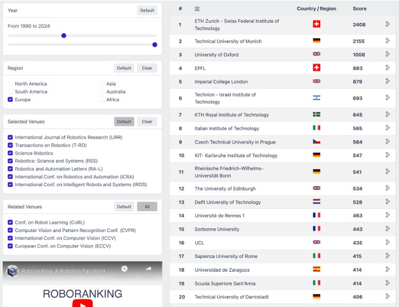Uncheck the ICRA venue checkbox
Screen dimensions: 399x307
coord(10,177)
